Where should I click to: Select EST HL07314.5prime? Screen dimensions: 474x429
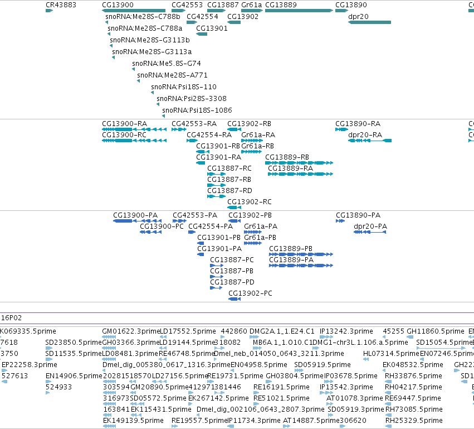[366, 359]
